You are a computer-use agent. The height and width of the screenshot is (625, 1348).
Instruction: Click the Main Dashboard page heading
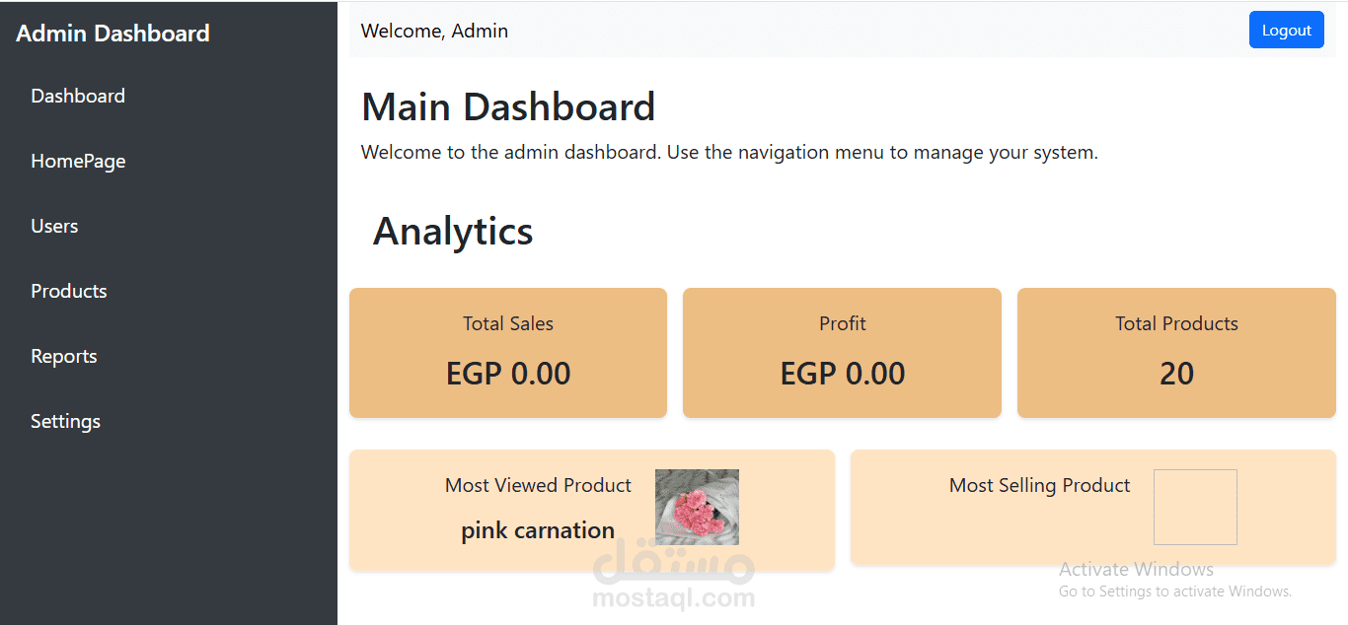click(x=508, y=106)
